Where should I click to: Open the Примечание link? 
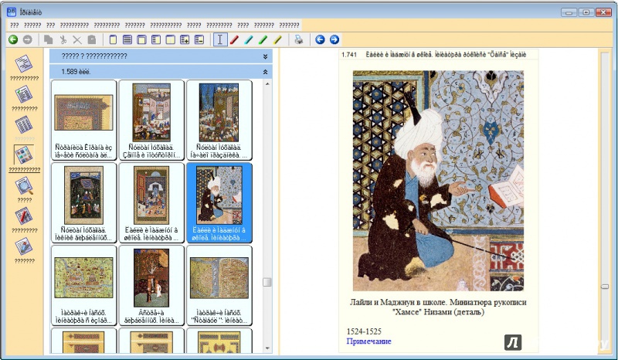coord(369,341)
